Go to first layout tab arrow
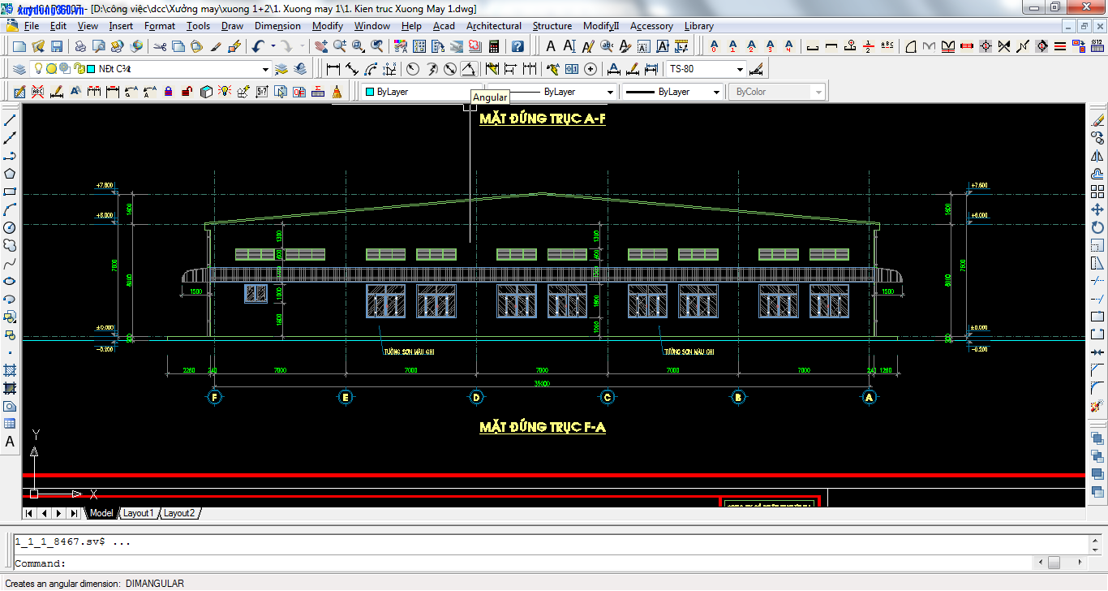This screenshot has width=1108, height=591. click(x=30, y=513)
